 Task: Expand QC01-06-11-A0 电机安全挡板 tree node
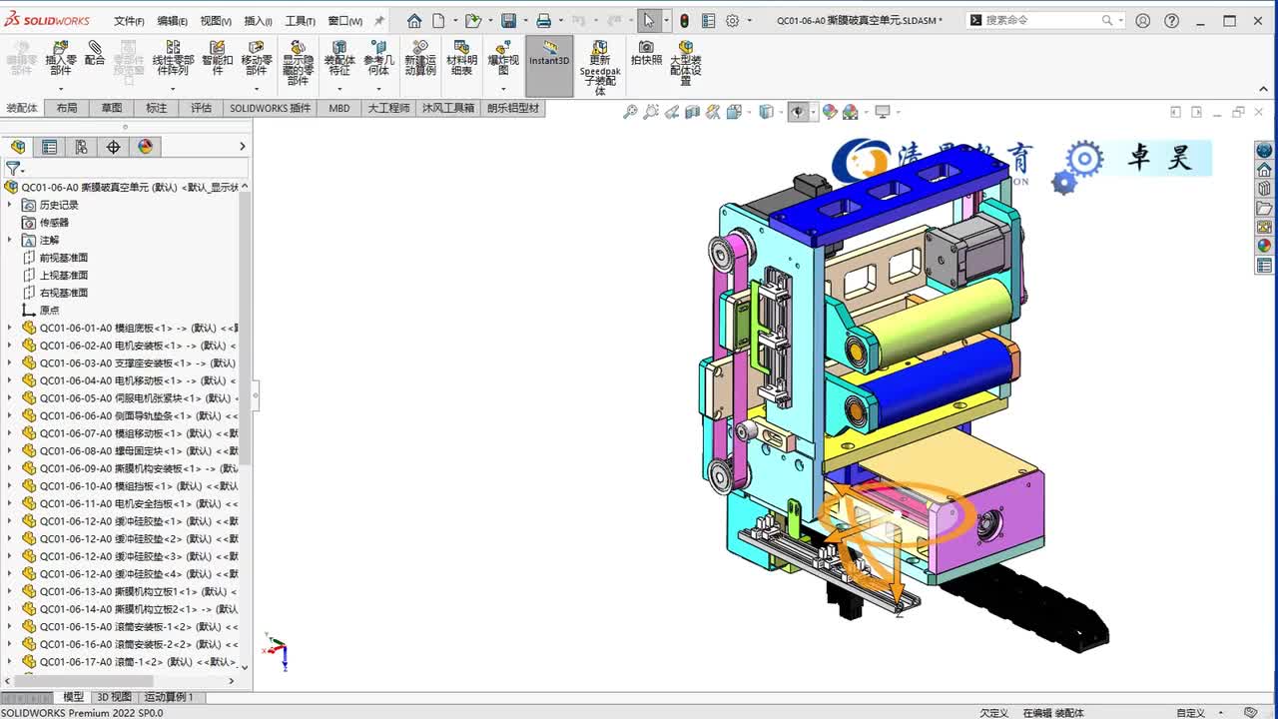[10, 503]
